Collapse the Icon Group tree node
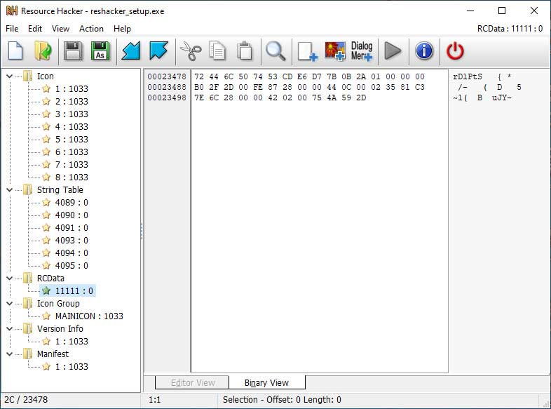Viewport: 551px width, 409px height. [10, 304]
